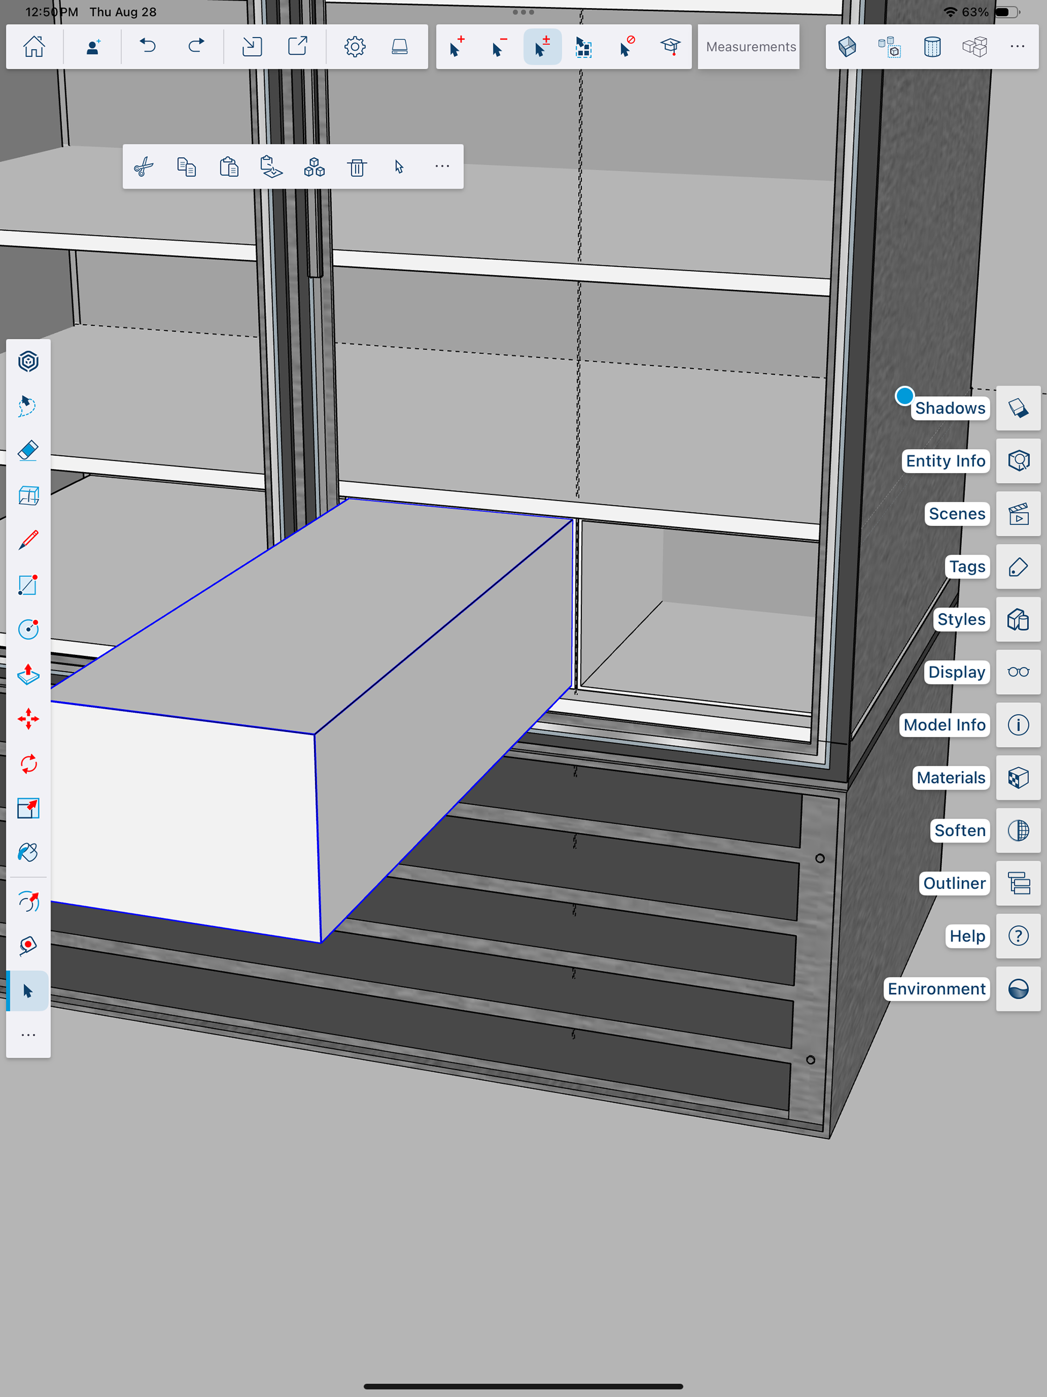Go to the Home screen

34,47
